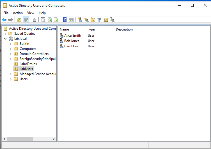Click the Find objects toolbar icon
211x149 pixels.
(x=106, y=20)
